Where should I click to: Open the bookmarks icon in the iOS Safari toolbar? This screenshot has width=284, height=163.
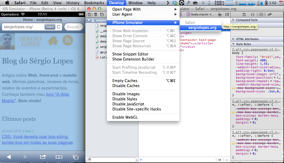(59, 157)
